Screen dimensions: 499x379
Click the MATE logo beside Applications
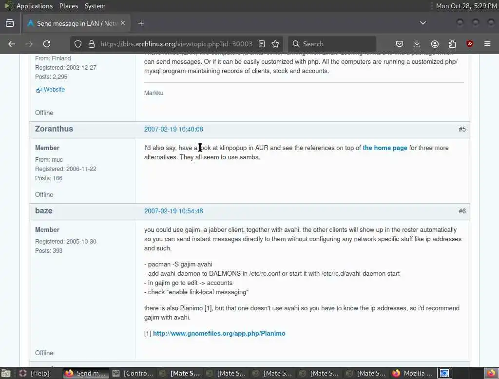point(9,6)
